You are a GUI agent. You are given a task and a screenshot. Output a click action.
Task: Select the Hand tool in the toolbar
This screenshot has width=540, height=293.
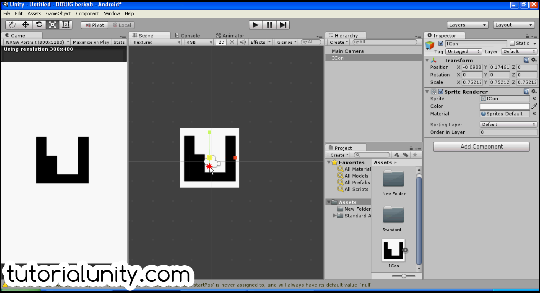click(12, 24)
